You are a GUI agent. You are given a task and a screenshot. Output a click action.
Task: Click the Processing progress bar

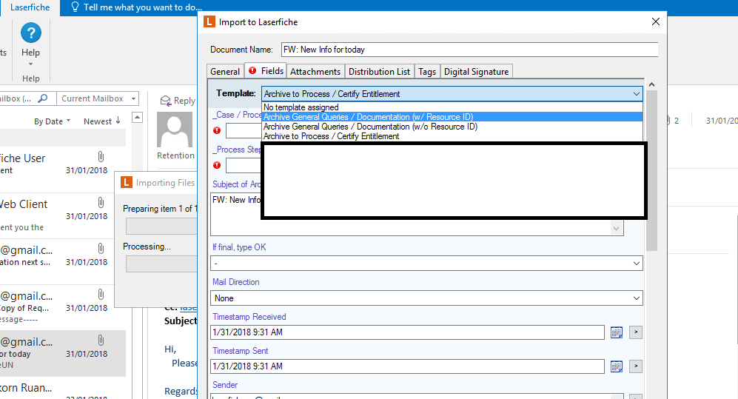tap(161, 264)
